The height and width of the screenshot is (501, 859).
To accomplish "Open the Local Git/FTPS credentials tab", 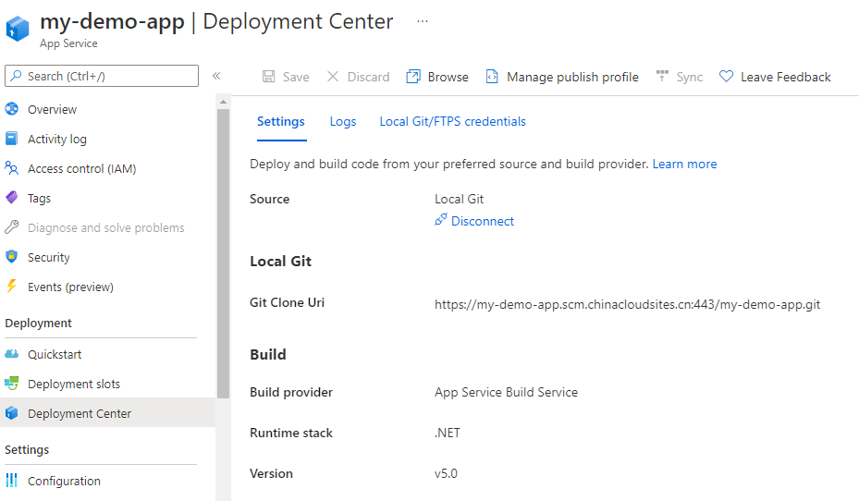I will point(452,121).
